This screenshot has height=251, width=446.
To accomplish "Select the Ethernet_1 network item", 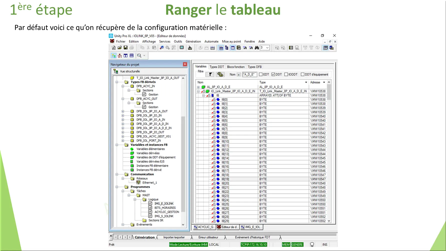I will click(x=150, y=183).
